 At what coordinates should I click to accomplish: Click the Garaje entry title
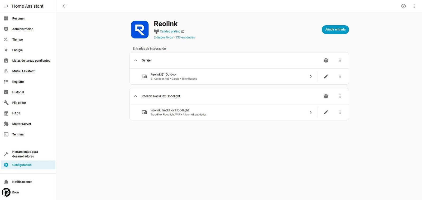tap(146, 61)
